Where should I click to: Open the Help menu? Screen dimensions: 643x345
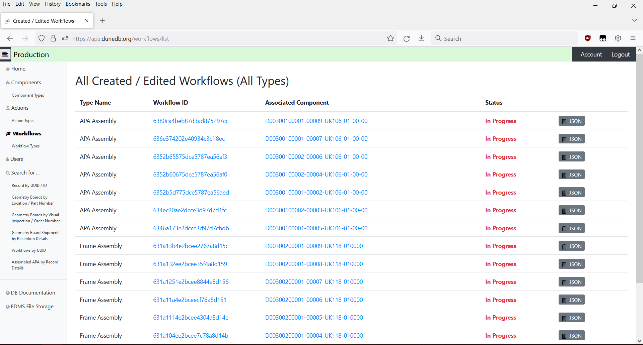[x=117, y=4]
